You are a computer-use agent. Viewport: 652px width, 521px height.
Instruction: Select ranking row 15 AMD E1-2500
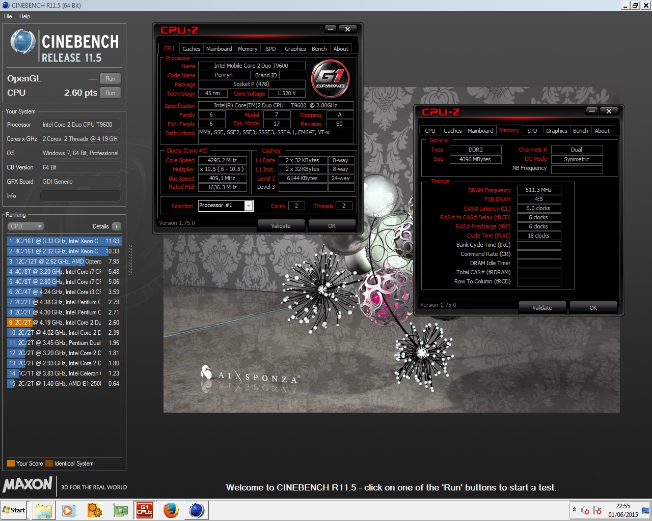point(64,384)
